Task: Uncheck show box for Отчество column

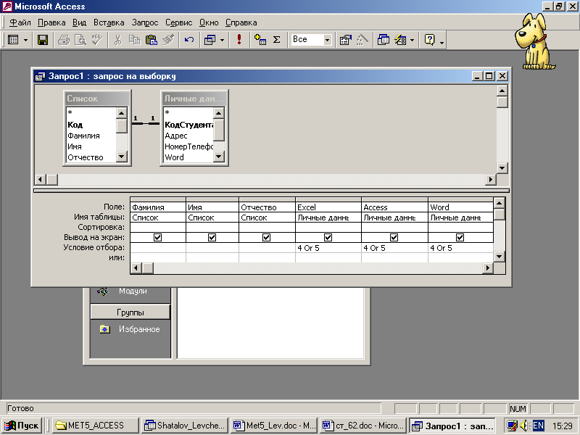Action: click(266, 238)
